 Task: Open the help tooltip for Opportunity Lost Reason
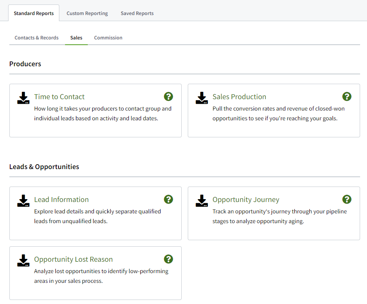coord(168,259)
